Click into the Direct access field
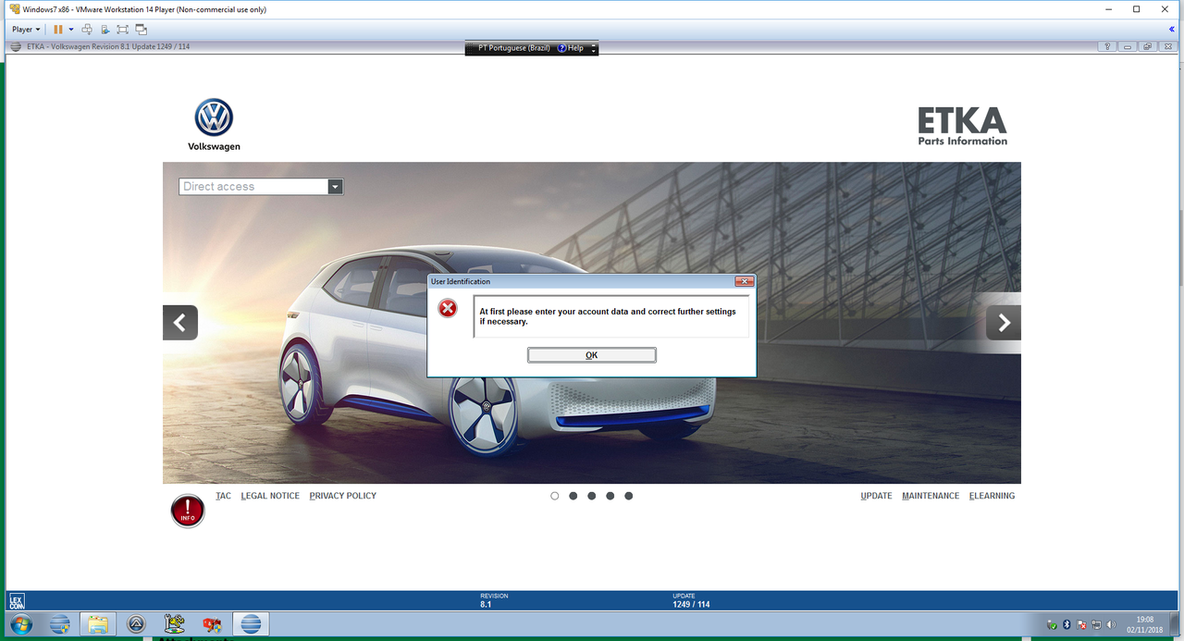Viewport: 1184px width, 641px height. pyautogui.click(x=253, y=187)
